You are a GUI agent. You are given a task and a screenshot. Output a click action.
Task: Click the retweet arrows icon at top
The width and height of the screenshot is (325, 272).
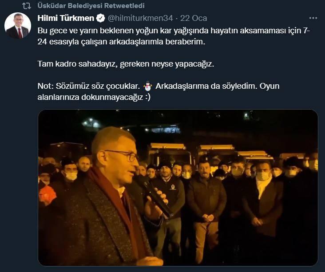point(27,6)
